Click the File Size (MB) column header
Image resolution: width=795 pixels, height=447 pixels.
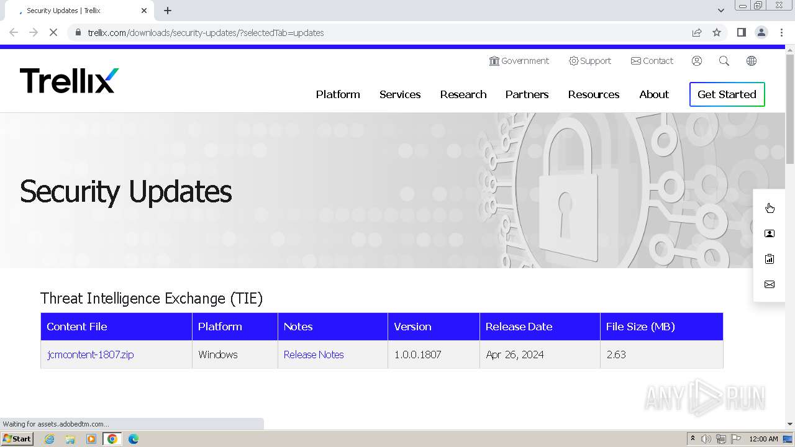(661, 327)
